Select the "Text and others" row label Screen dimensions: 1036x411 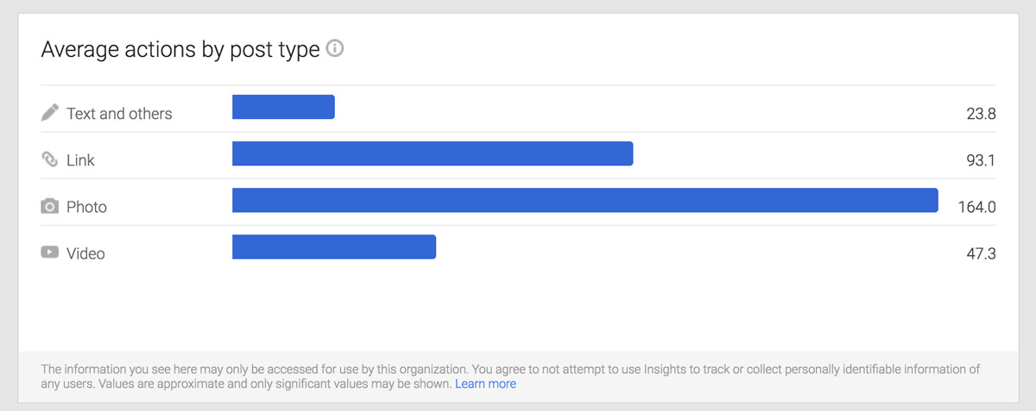pyautogui.click(x=119, y=114)
